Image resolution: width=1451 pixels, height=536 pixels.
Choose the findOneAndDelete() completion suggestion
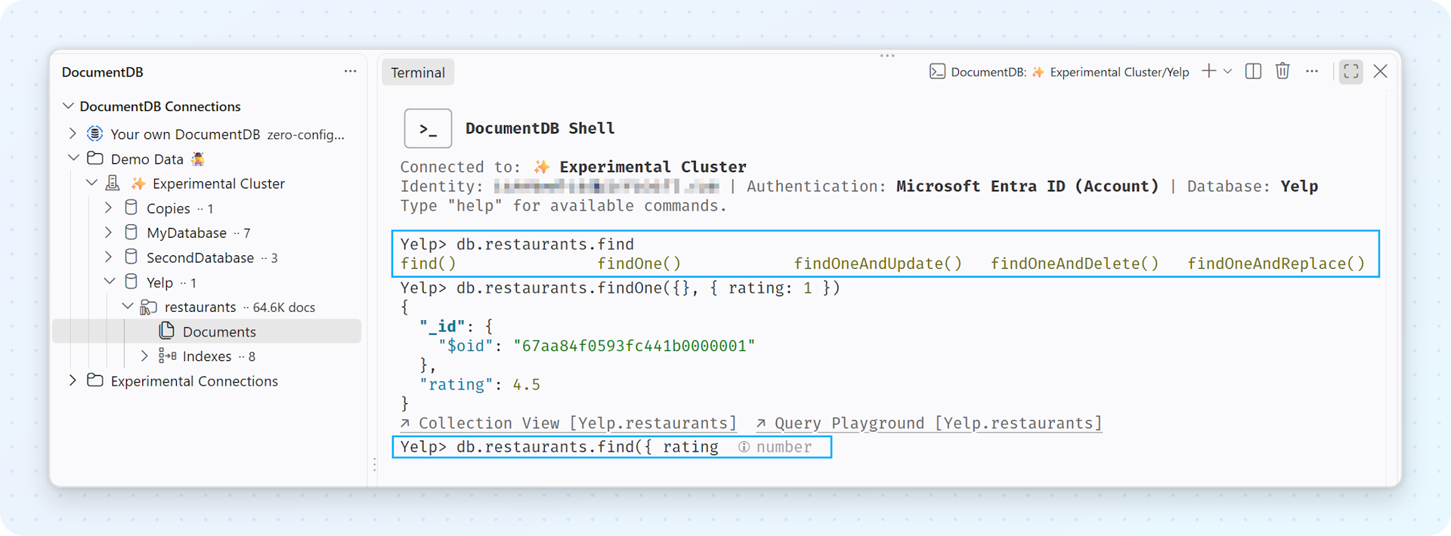[x=1075, y=263]
